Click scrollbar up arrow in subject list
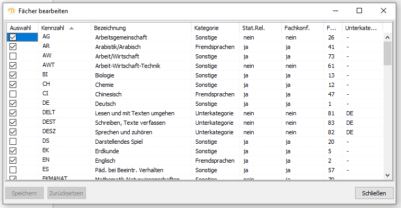 (x=387, y=37)
